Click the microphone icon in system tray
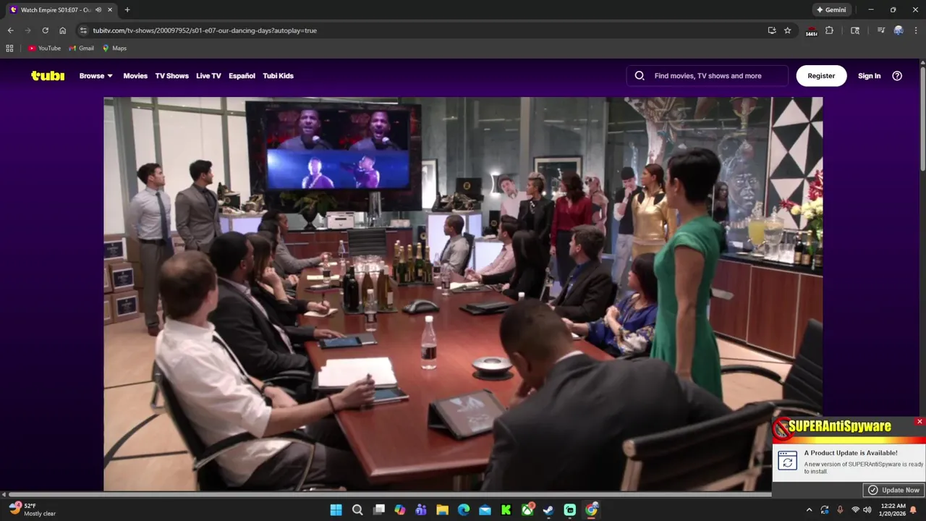Screen dimensions: 926x521 (840, 510)
